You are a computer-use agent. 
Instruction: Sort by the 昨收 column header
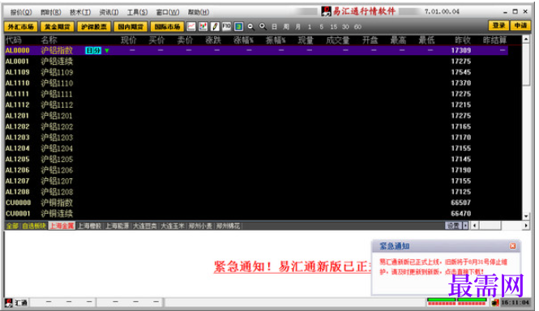(462, 40)
